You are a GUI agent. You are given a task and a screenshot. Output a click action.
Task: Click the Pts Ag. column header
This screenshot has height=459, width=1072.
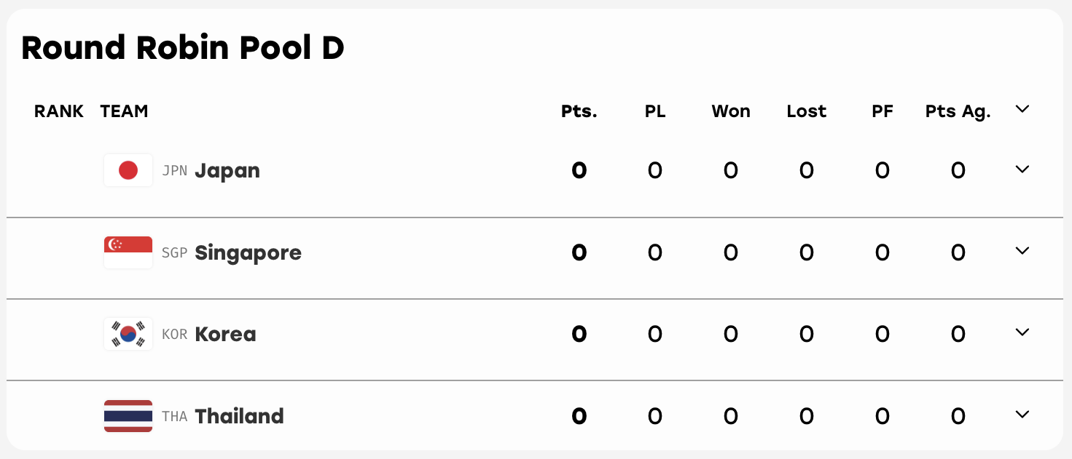click(x=958, y=111)
